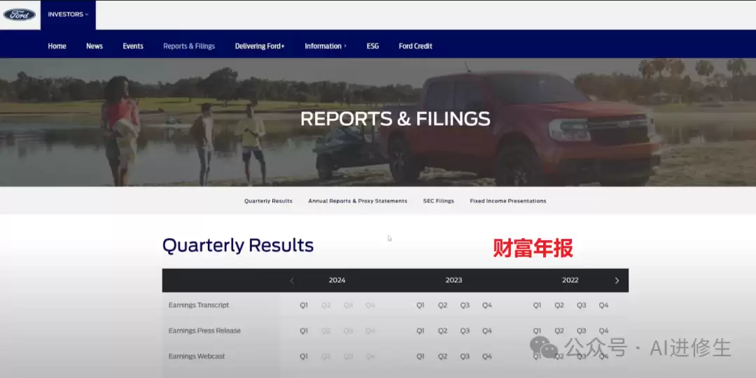Image resolution: width=756 pixels, height=378 pixels.
Task: Click the REPORTS & FILINGS banner title
Action: pos(395,119)
